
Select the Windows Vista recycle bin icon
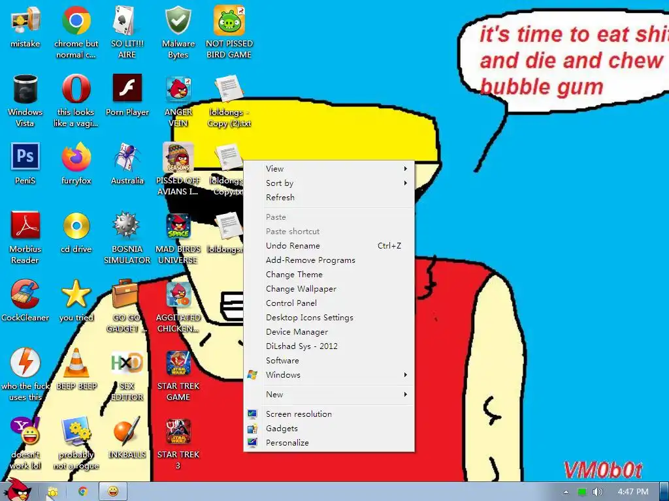pyautogui.click(x=25, y=100)
